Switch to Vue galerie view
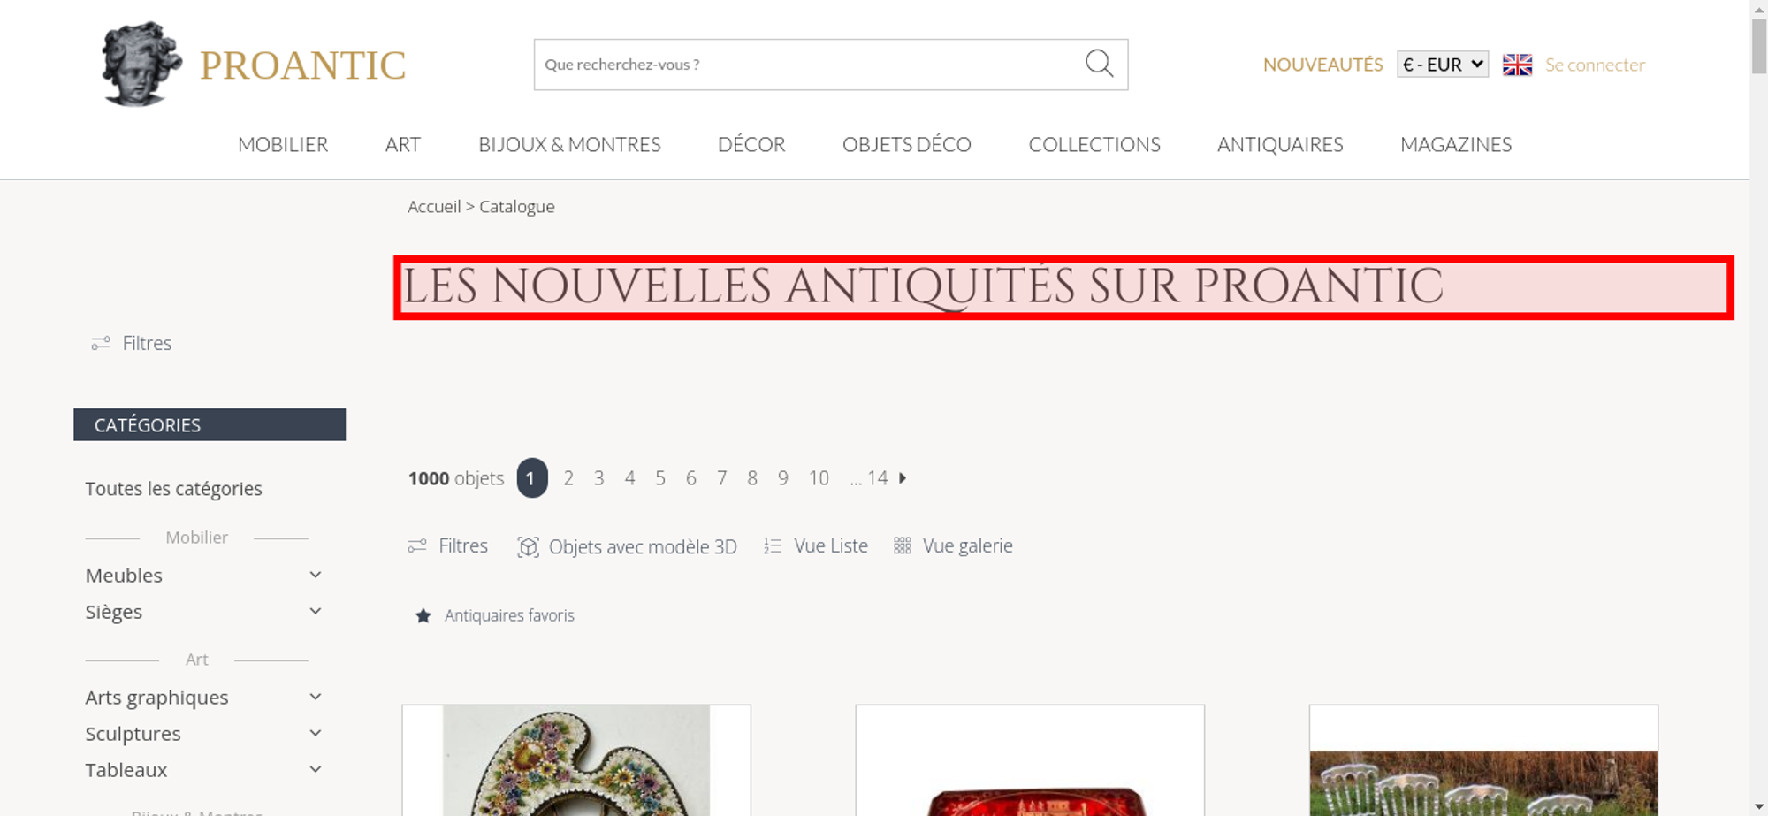This screenshot has height=816, width=1768. [x=953, y=545]
